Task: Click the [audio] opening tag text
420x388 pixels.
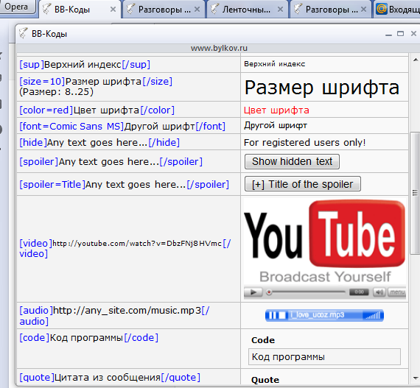Action: pos(36,311)
